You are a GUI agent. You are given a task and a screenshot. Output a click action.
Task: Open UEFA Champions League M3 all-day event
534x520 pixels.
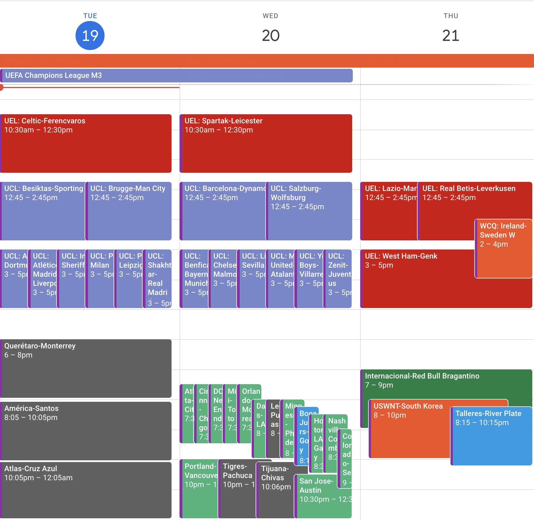(x=176, y=76)
